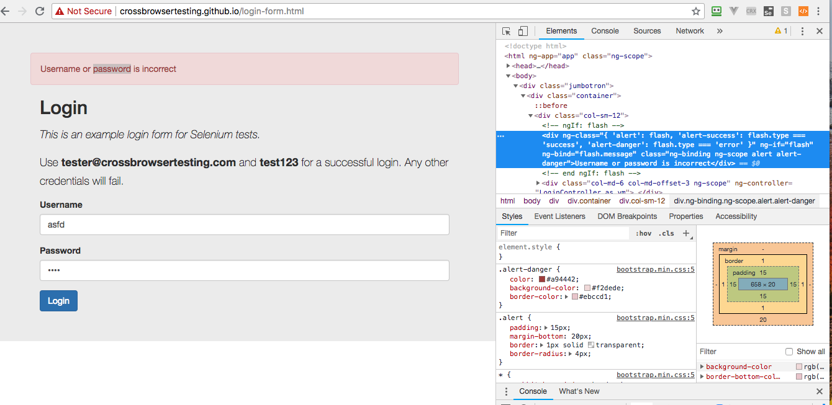
Task: Click the DevTools warning count icon
Action: tap(781, 31)
